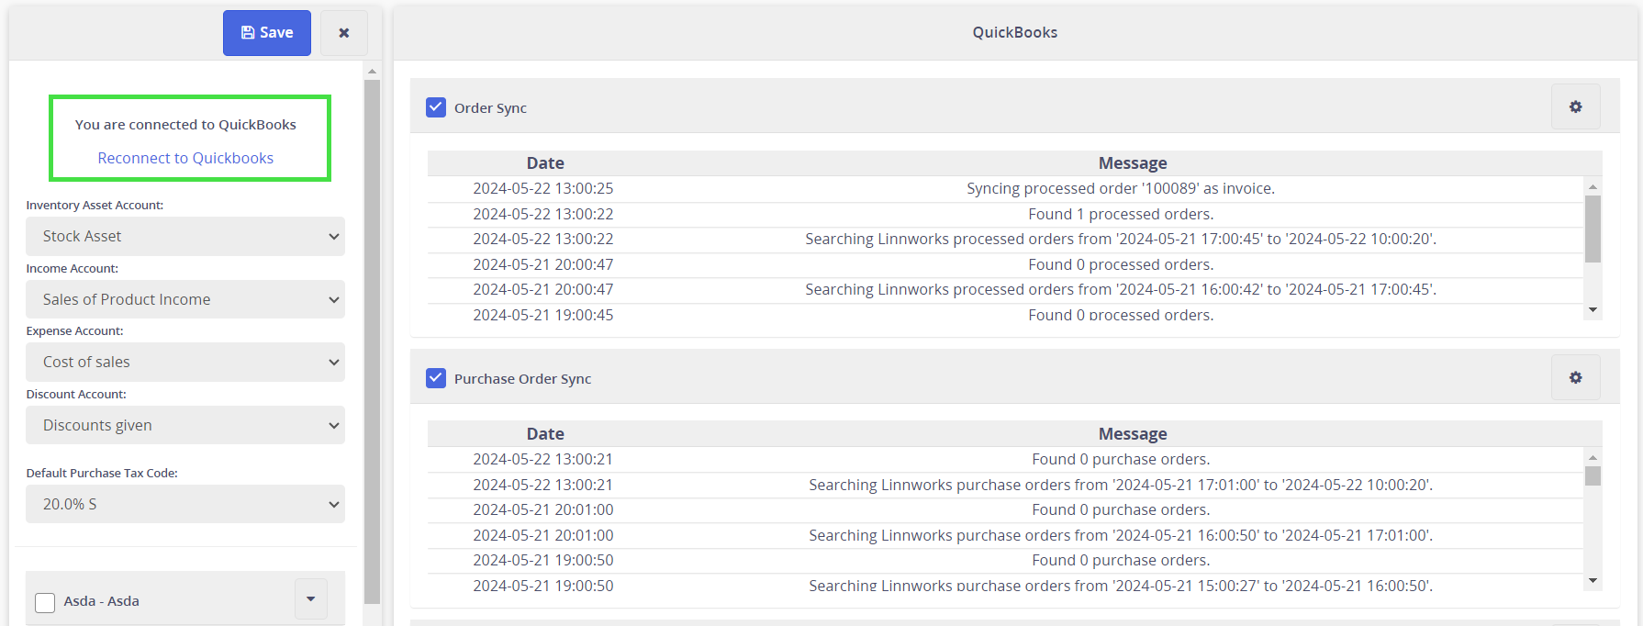Viewport: 1643px width, 626px height.
Task: Click scroll up arrow of left settings panel
Action: (x=372, y=71)
